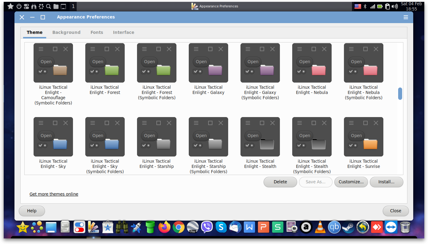This screenshot has height=244, width=428.
Task: Launch Google Chrome from the dock
Action: click(179, 227)
